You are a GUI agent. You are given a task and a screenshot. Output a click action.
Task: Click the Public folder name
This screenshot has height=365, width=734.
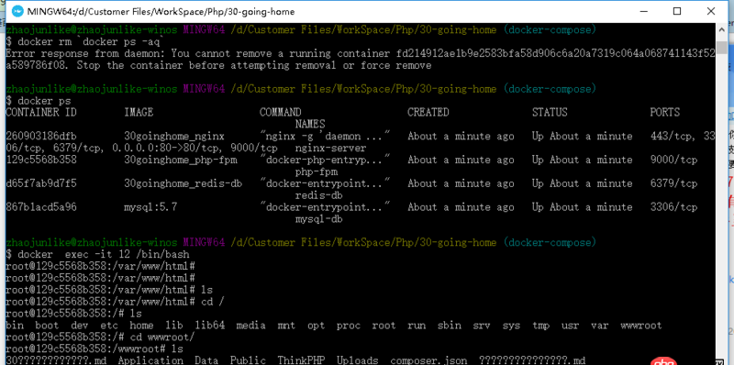pyautogui.click(x=248, y=360)
